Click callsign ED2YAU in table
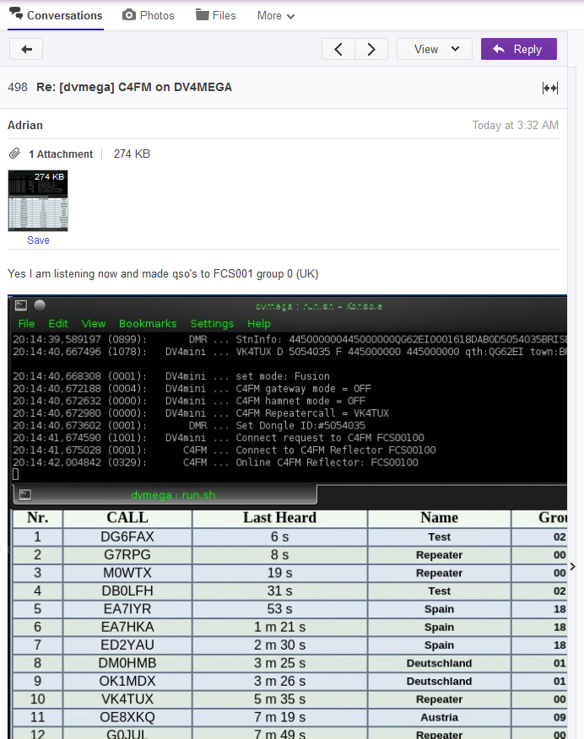The image size is (584, 739). point(127,645)
